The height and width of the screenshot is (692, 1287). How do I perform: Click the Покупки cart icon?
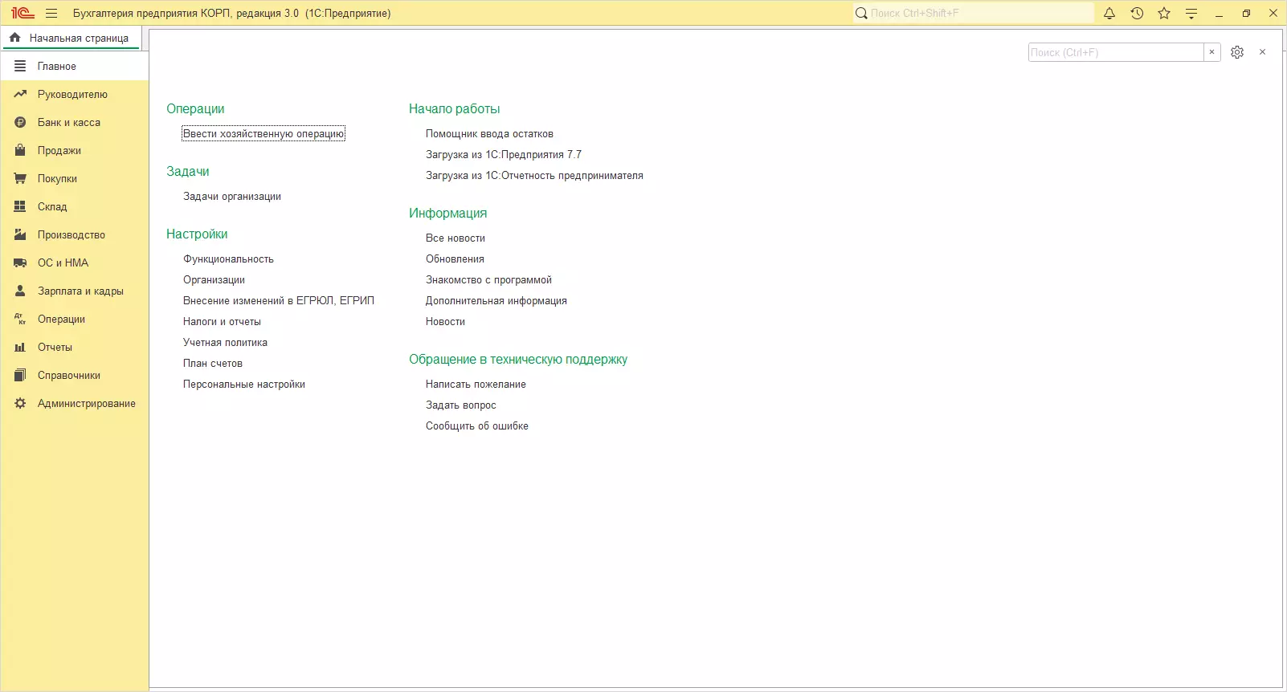click(20, 178)
